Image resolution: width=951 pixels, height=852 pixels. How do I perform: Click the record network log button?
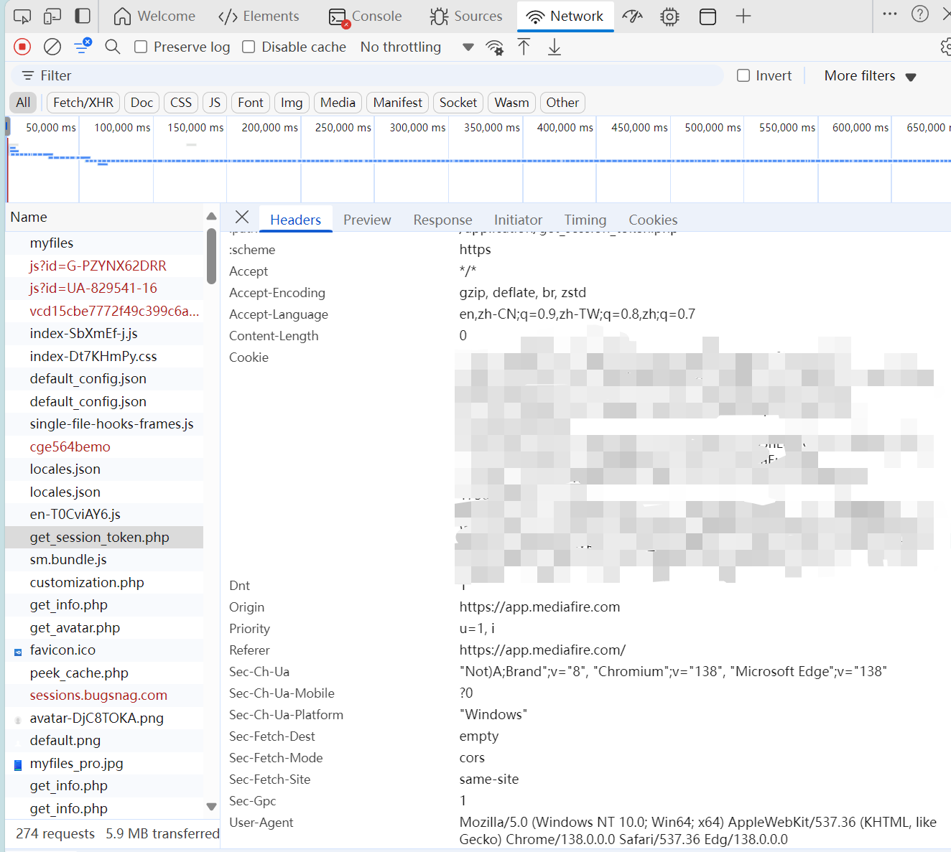pyautogui.click(x=22, y=47)
